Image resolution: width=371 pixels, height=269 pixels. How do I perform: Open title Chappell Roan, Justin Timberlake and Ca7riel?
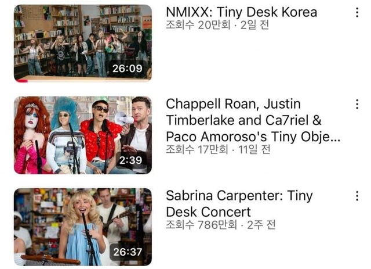[x=253, y=120]
